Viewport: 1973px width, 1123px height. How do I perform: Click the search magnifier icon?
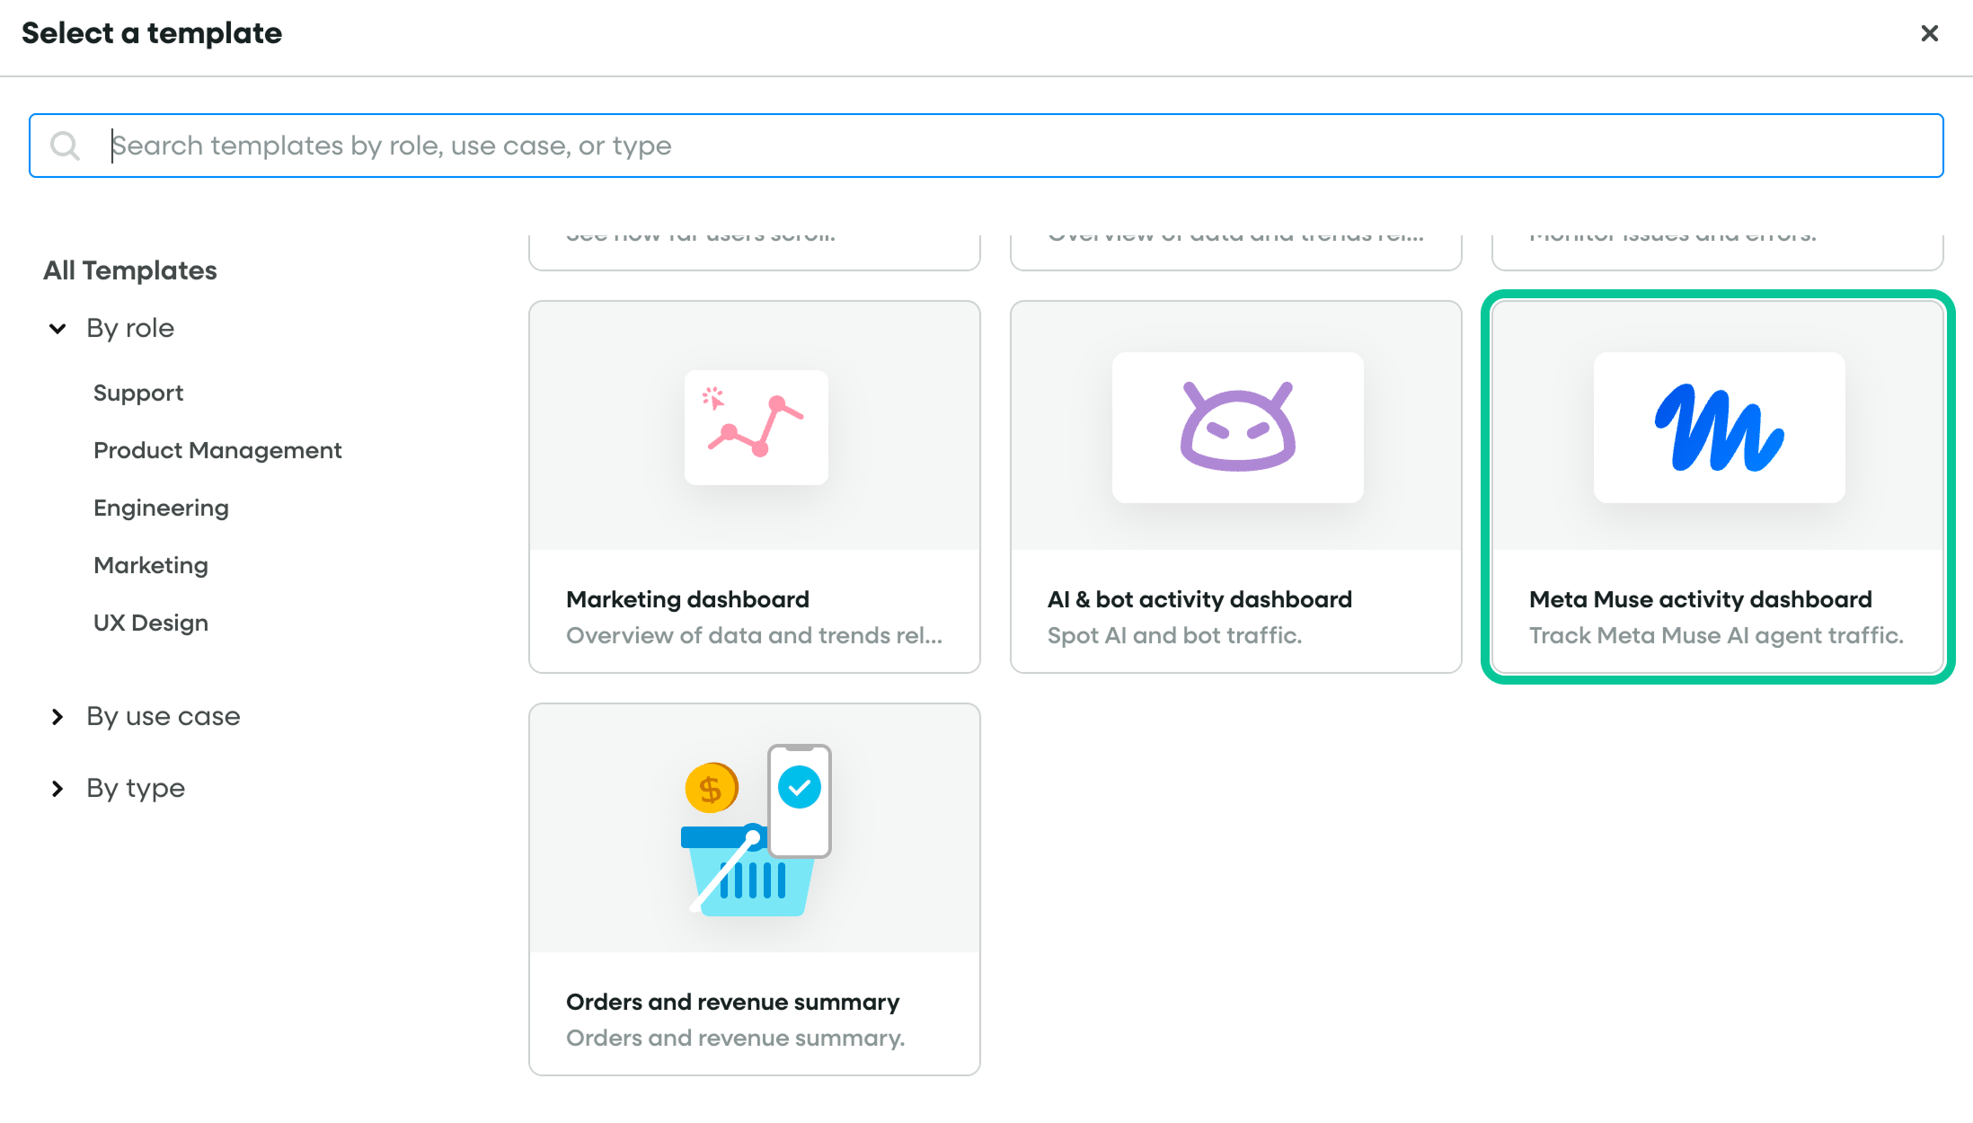point(66,146)
